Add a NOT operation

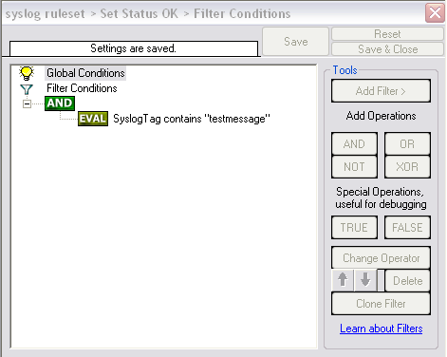[x=354, y=167]
